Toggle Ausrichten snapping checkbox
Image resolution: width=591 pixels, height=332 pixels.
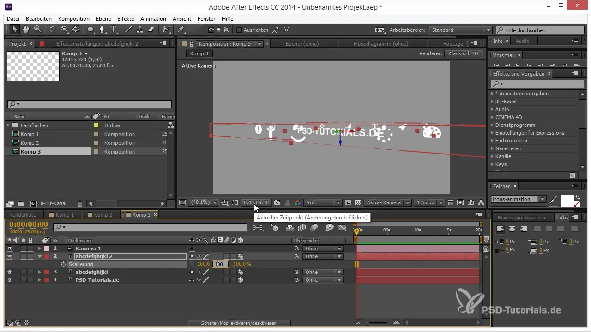point(239,30)
